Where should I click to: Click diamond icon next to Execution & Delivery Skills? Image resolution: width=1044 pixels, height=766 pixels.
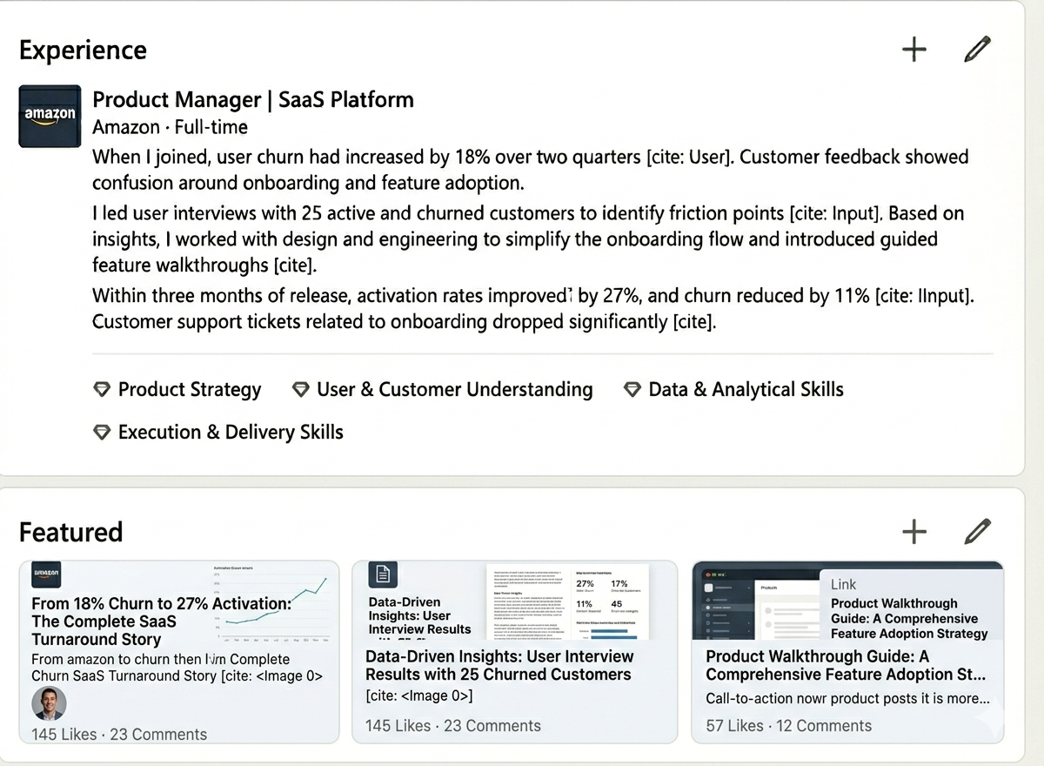click(x=102, y=433)
